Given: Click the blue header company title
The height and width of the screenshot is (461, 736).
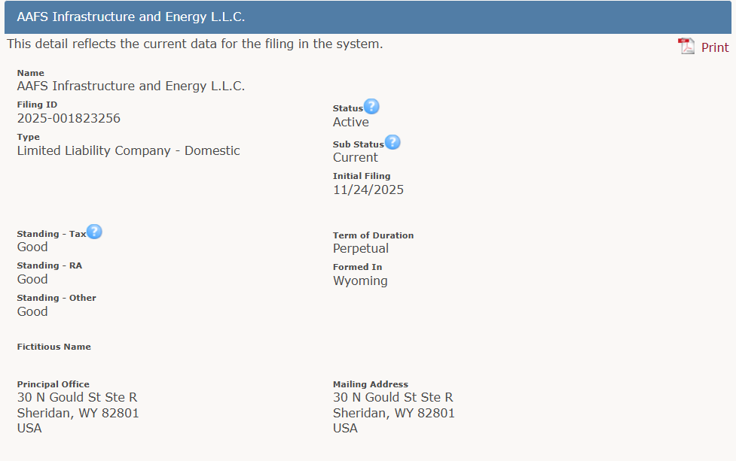Looking at the screenshot, I should [131, 17].
